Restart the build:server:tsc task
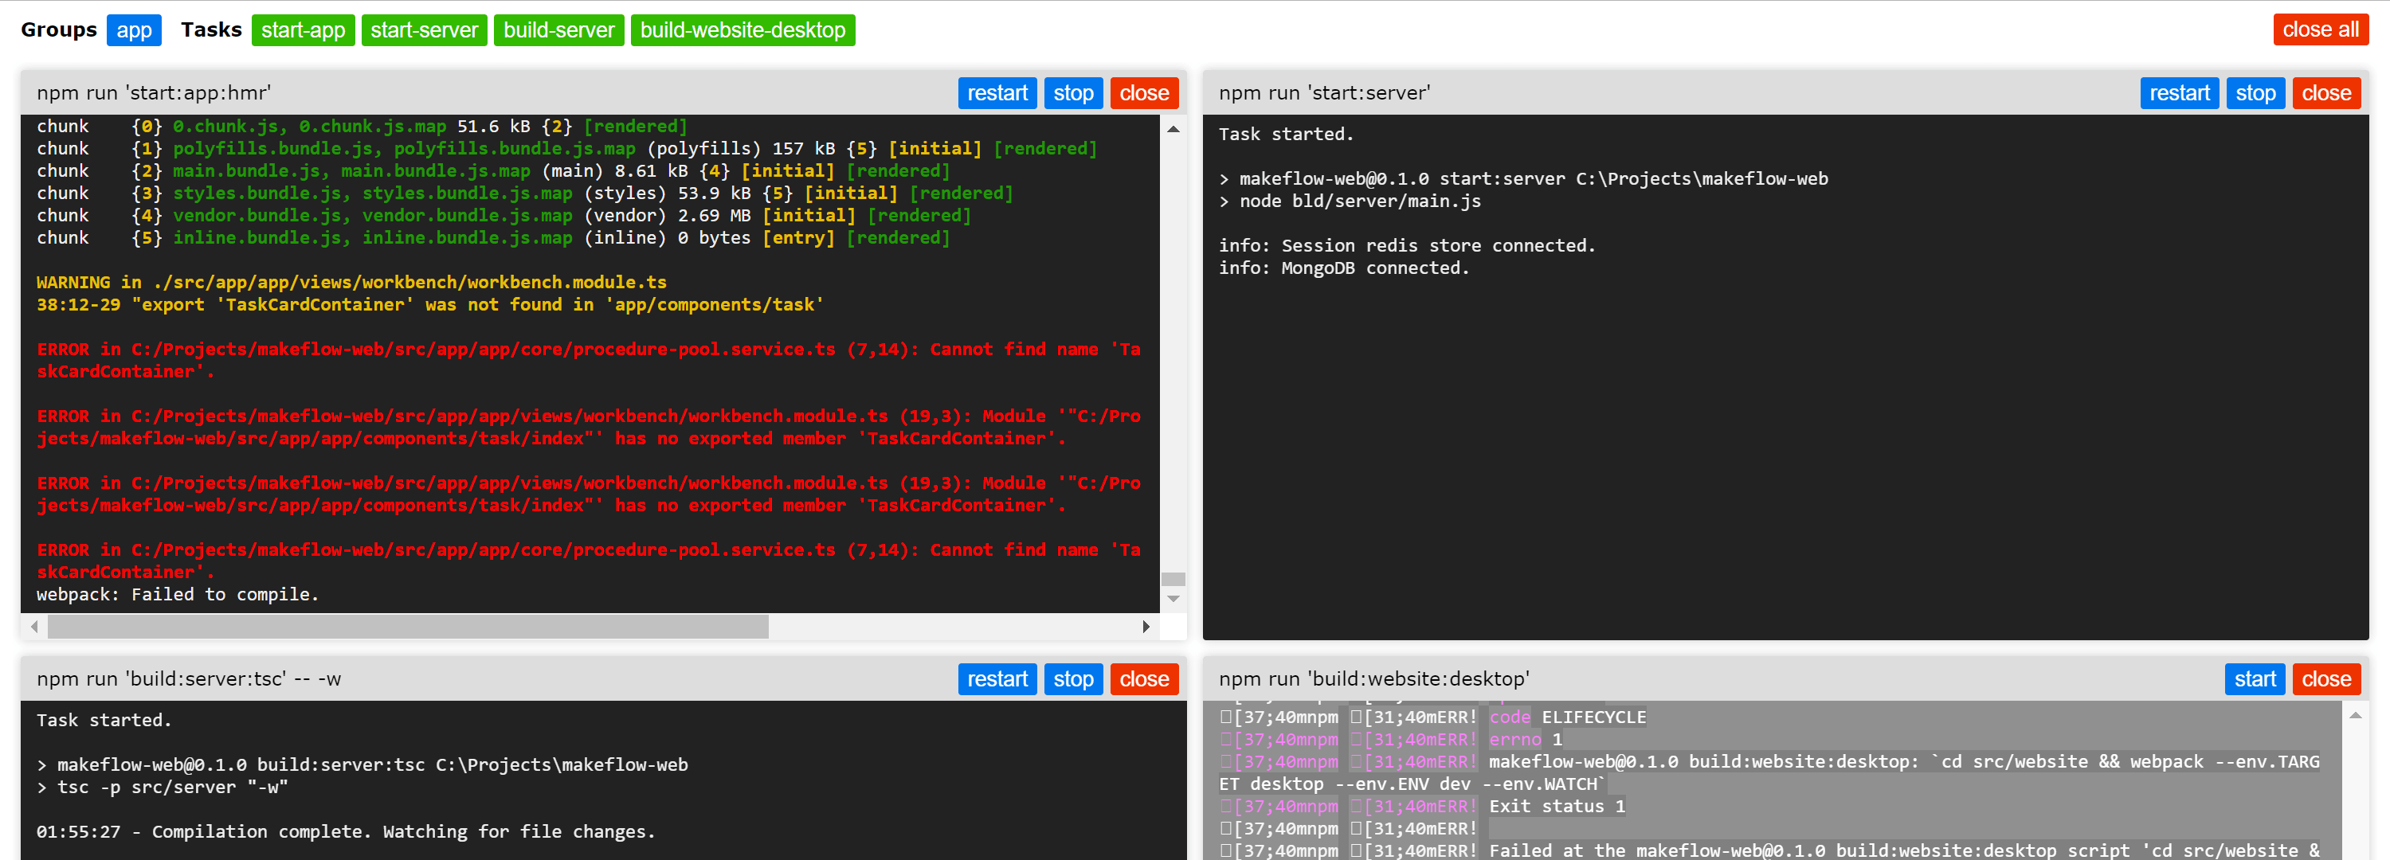This screenshot has height=860, width=2390. click(x=997, y=679)
